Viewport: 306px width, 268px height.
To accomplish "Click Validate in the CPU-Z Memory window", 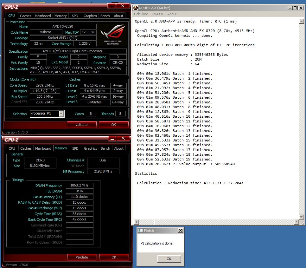I will (82, 257).
